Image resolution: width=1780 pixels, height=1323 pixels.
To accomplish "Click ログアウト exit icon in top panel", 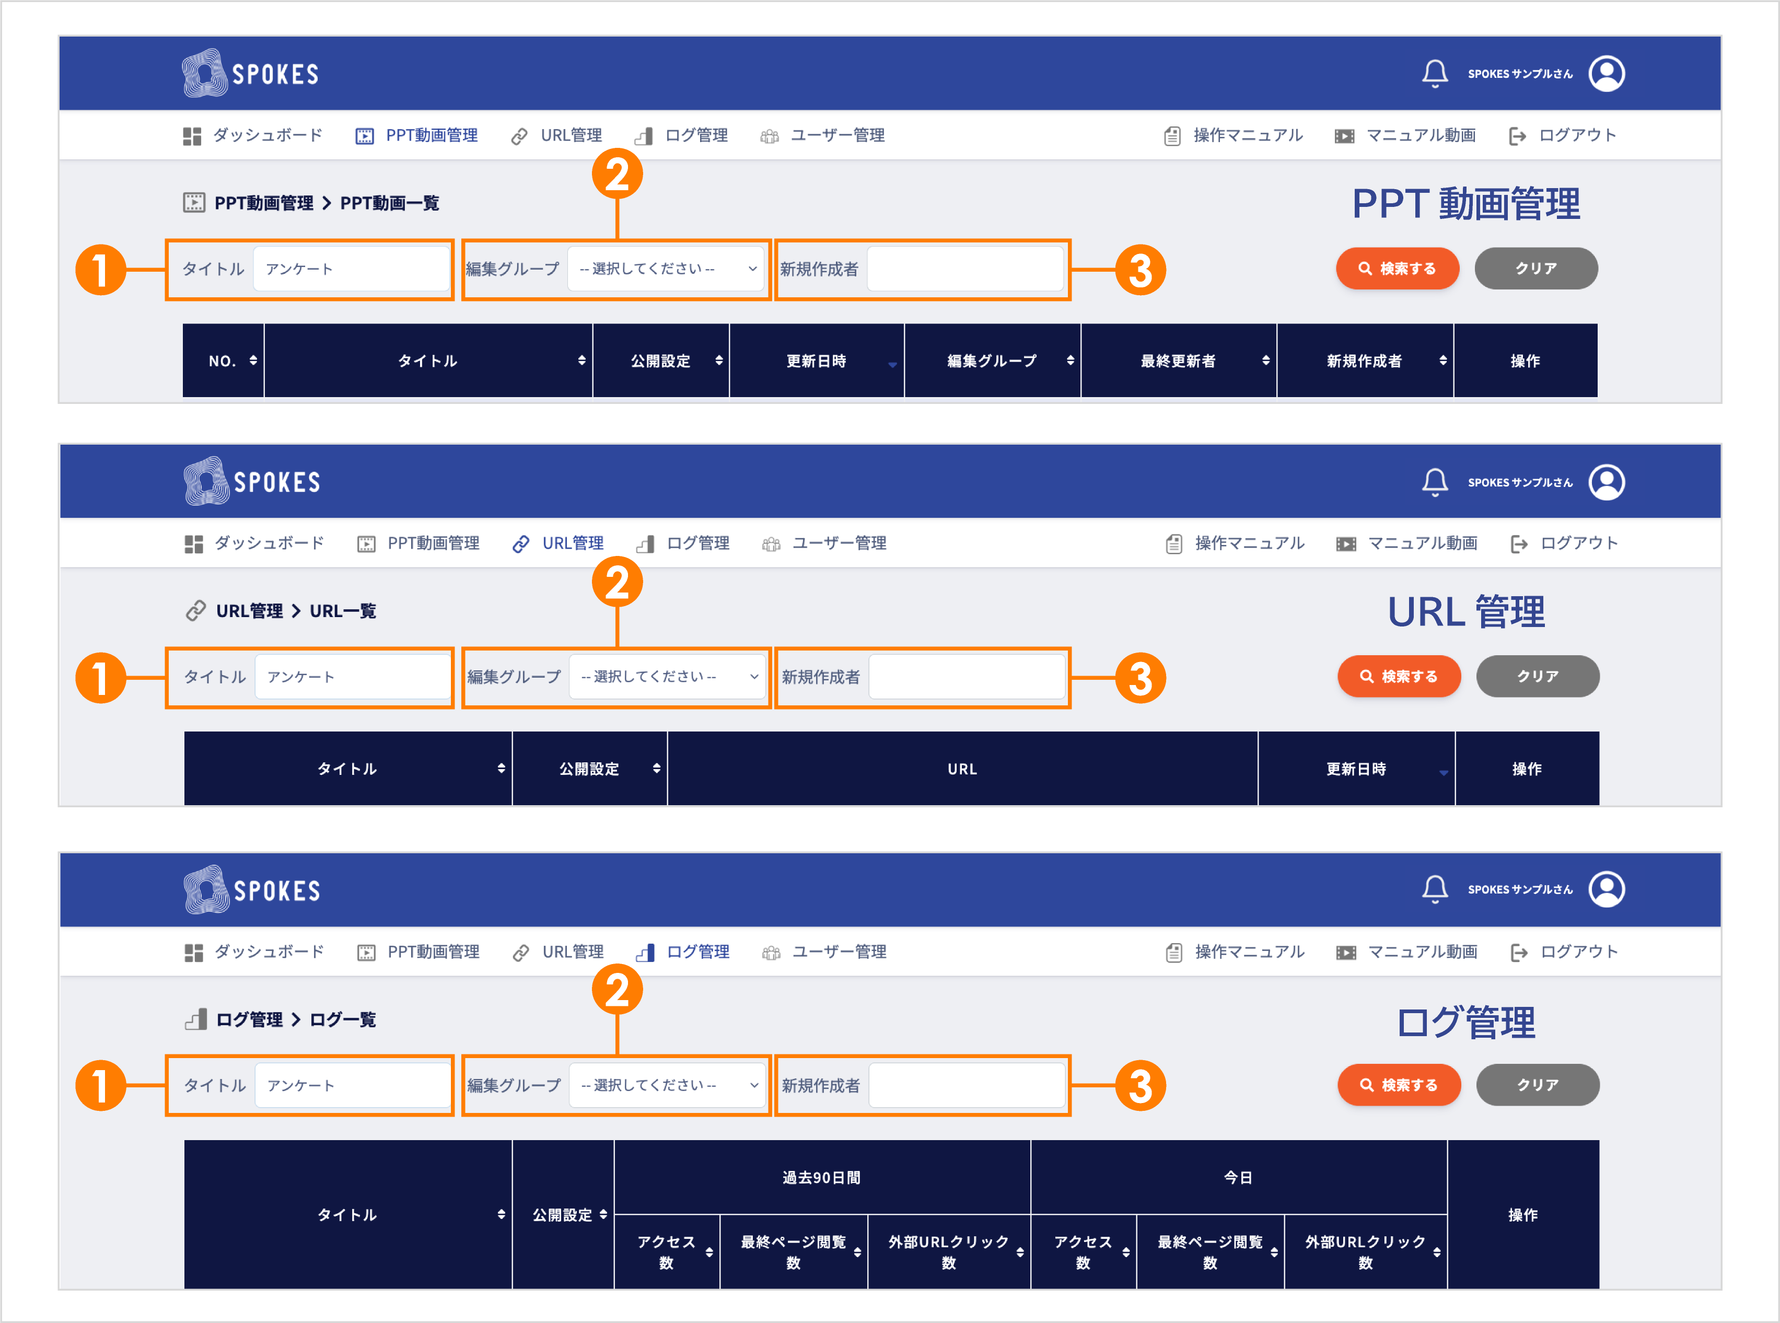I will [1517, 136].
